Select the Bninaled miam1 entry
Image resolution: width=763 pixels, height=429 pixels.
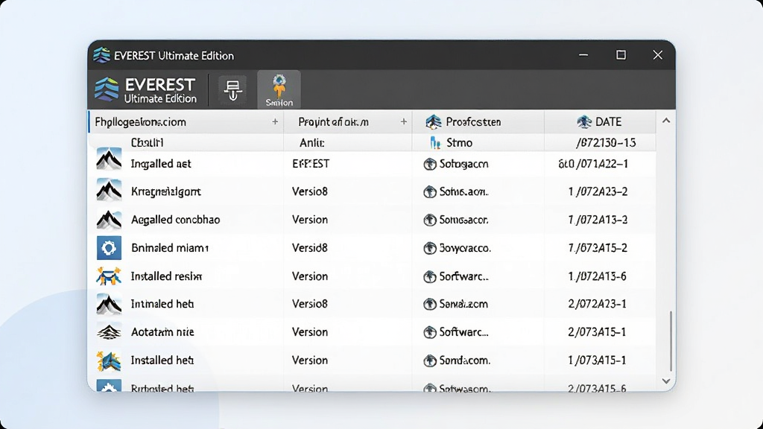pos(170,248)
